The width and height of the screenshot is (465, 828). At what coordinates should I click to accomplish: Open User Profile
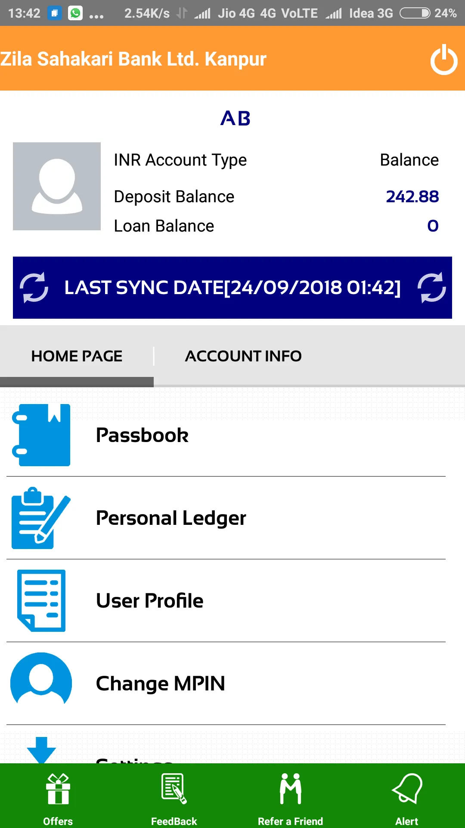pos(226,601)
